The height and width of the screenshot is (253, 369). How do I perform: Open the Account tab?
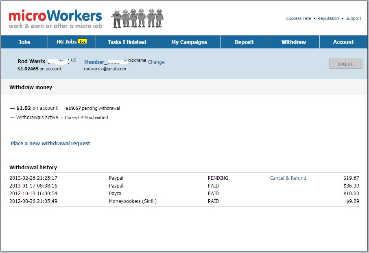pos(343,42)
